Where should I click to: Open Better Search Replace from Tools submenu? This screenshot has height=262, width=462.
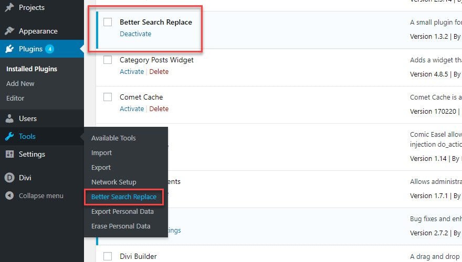(x=124, y=197)
